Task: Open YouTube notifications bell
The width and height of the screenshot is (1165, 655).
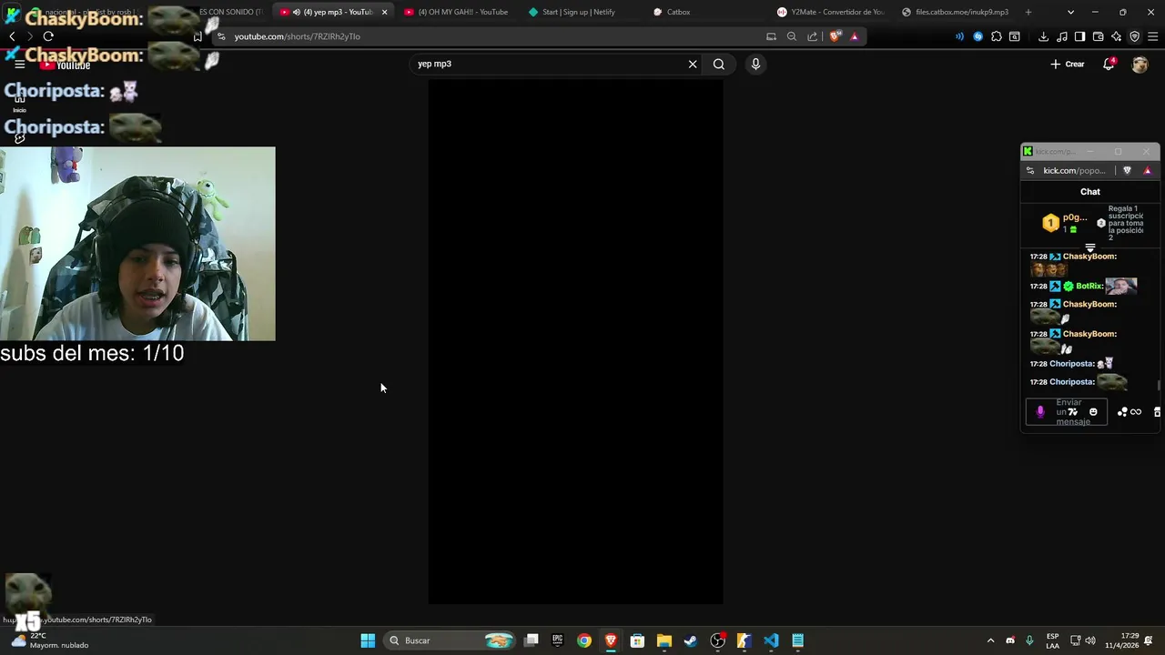Action: point(1109,64)
